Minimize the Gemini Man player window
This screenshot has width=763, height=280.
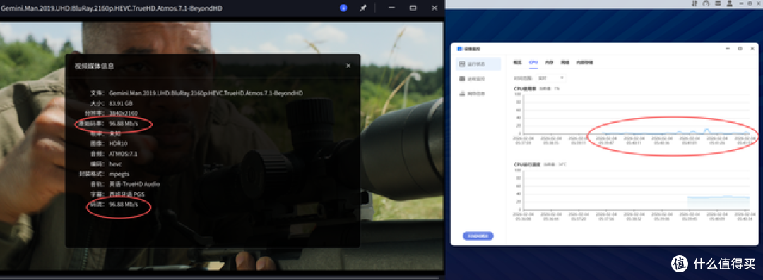391,8
